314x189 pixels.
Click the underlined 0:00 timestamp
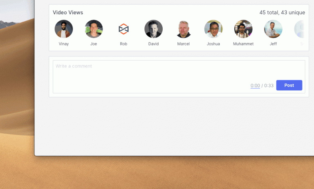tap(255, 85)
